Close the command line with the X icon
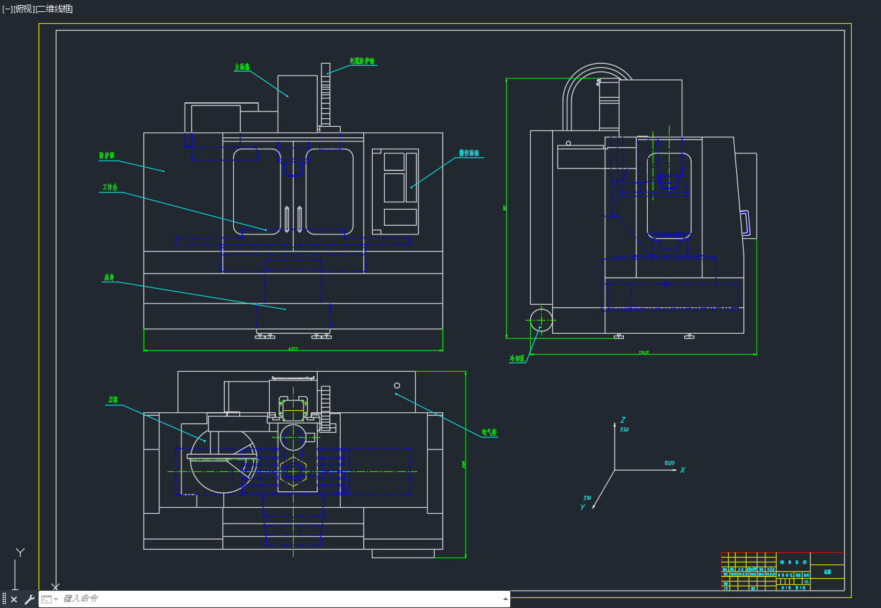Viewport: 881px width, 608px height. tap(14, 599)
